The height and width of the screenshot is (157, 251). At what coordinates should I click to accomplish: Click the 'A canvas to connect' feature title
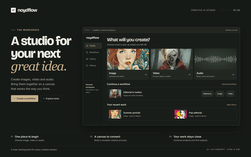107,137
